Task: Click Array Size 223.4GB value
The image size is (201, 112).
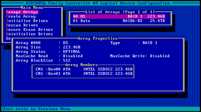Action: (x=72, y=47)
